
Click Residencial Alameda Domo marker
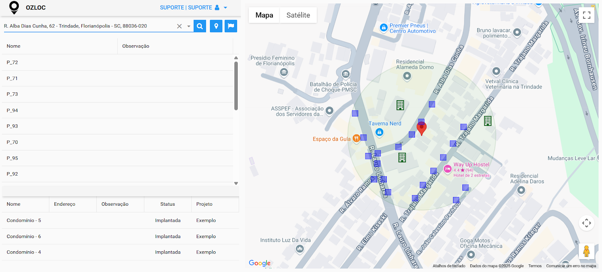pos(407,76)
